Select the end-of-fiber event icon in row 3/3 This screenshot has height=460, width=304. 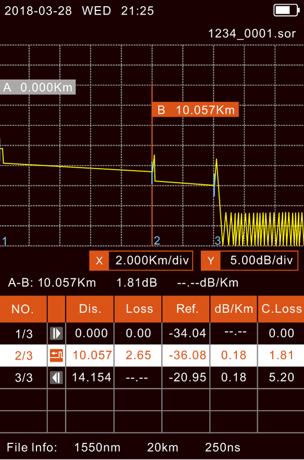(x=56, y=377)
